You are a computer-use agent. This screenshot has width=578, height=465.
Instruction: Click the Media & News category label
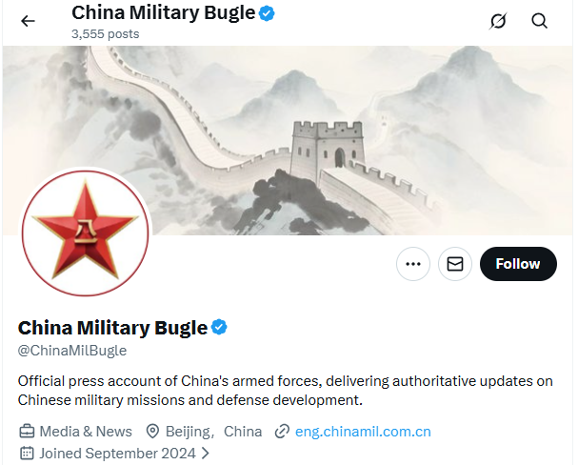[86, 431]
